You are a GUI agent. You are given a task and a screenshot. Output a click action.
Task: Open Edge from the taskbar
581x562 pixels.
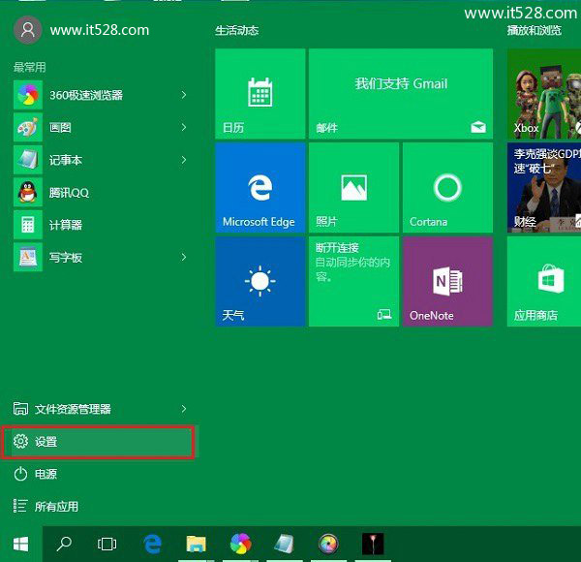coord(152,545)
